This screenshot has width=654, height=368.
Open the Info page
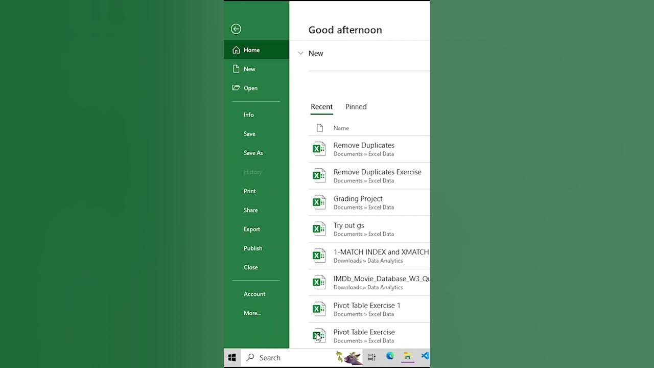click(249, 115)
